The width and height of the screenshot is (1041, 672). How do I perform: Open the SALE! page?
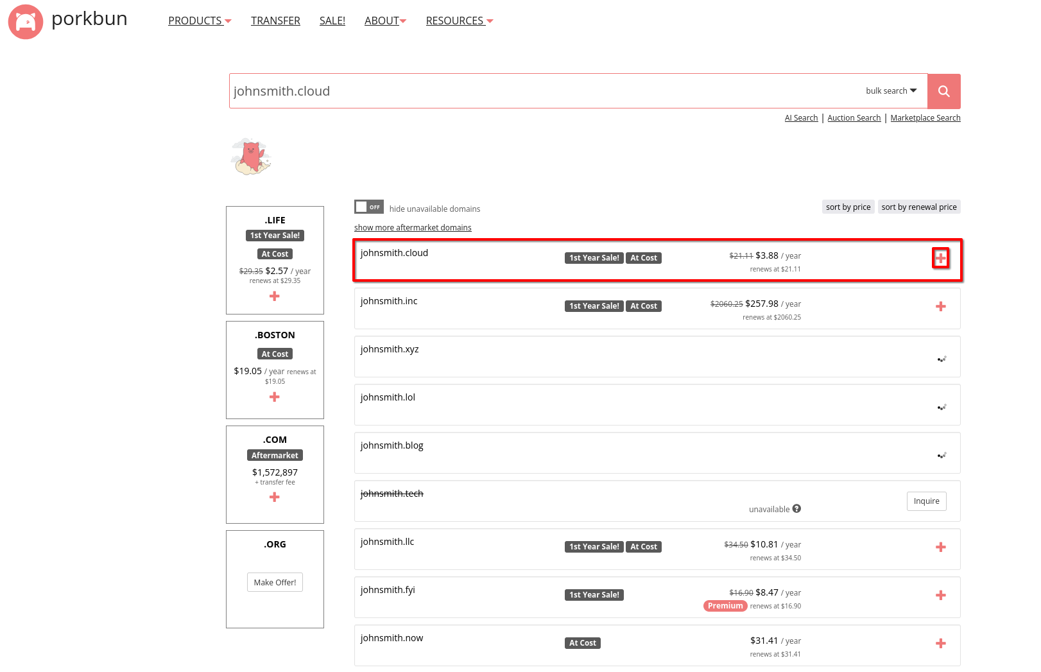click(x=332, y=21)
